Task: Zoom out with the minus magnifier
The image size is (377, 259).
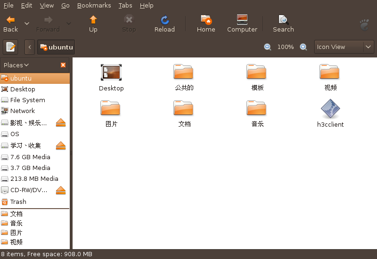Action: (x=267, y=47)
